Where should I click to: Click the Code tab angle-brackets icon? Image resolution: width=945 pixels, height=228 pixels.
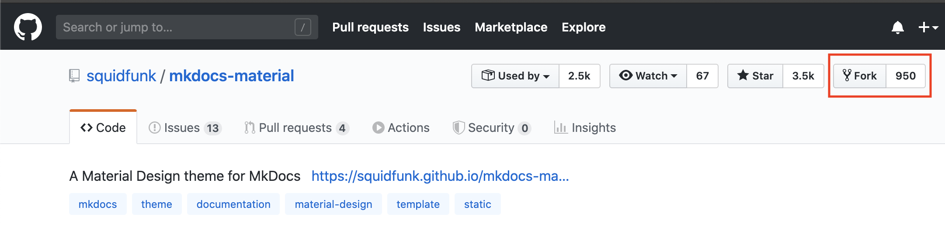(x=87, y=128)
